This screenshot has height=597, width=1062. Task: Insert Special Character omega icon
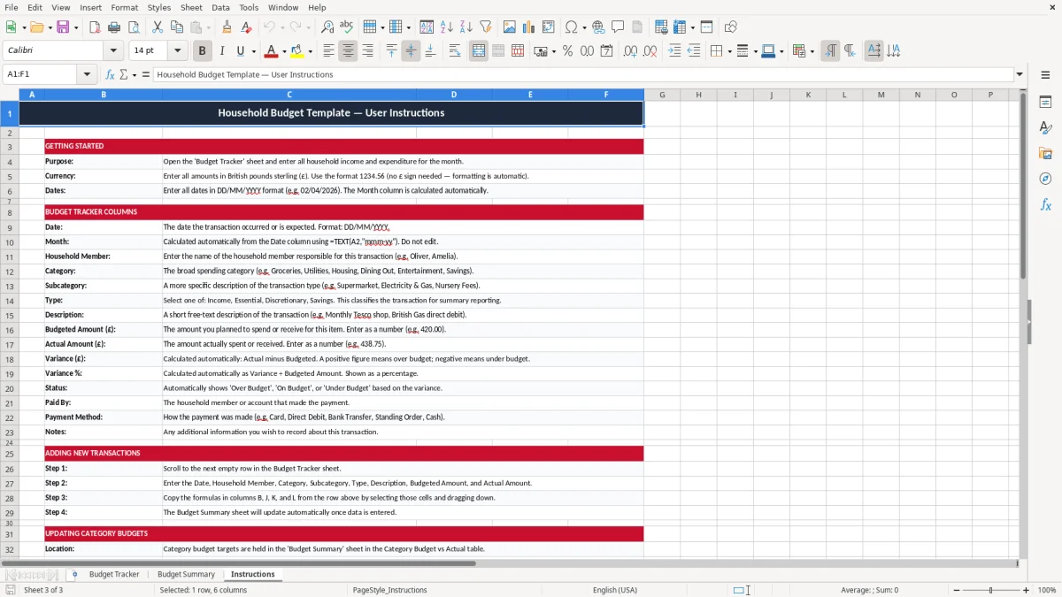pos(571,27)
